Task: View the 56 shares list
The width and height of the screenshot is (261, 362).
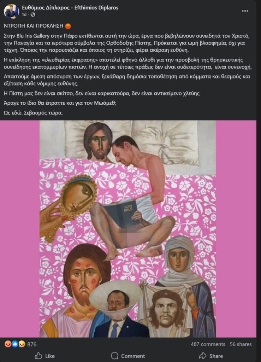Action: click(x=241, y=344)
